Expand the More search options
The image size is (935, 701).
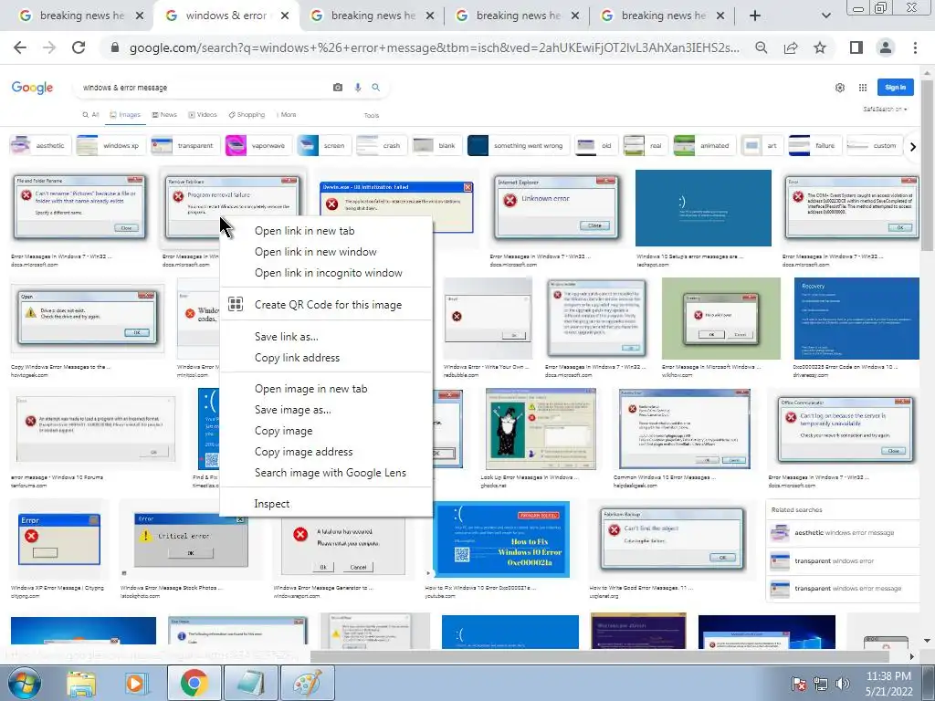tap(286, 114)
